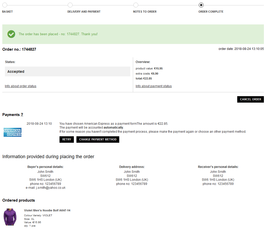Screen dimensions: 268x234
Task: Click extra costs €6.90 line
Action: click(x=147, y=74)
